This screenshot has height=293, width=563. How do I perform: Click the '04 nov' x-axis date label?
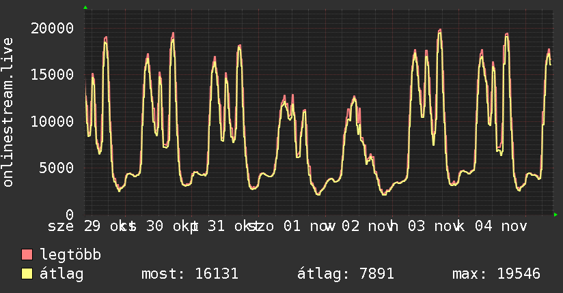pyautogui.click(x=501, y=226)
